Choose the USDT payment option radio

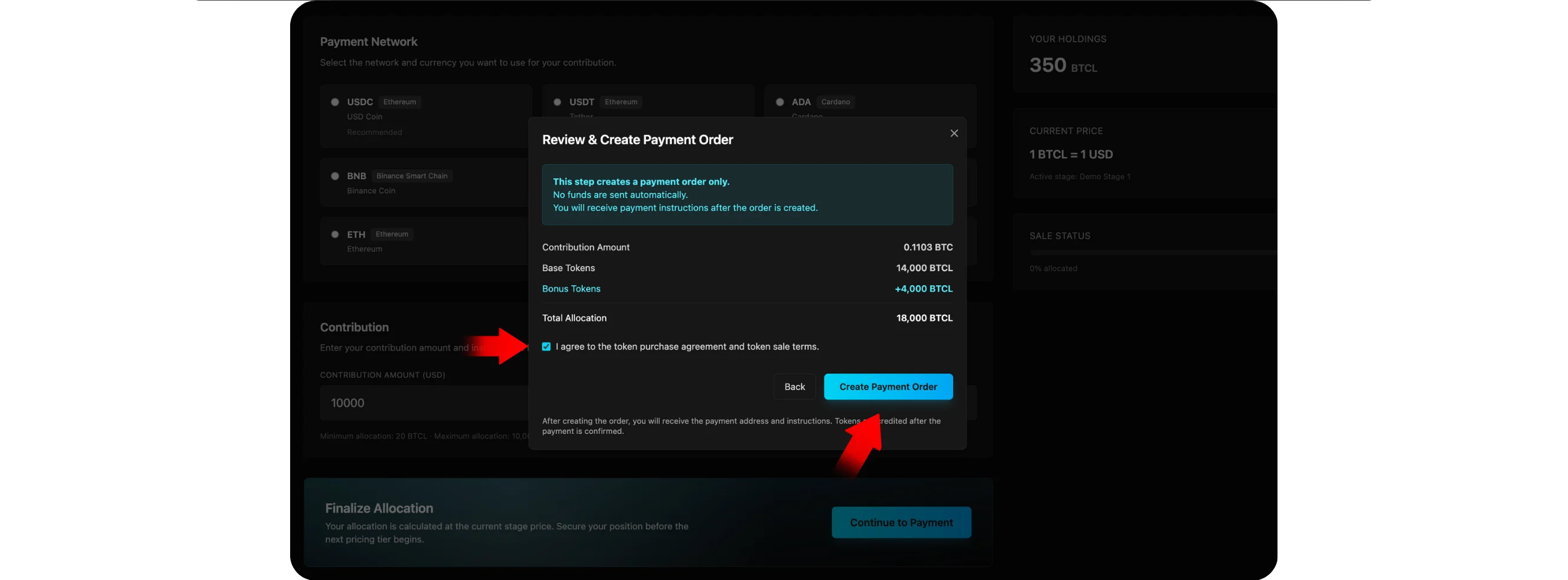557,102
